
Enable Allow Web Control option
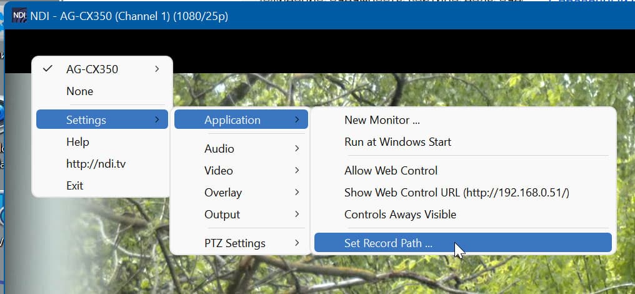tap(391, 171)
